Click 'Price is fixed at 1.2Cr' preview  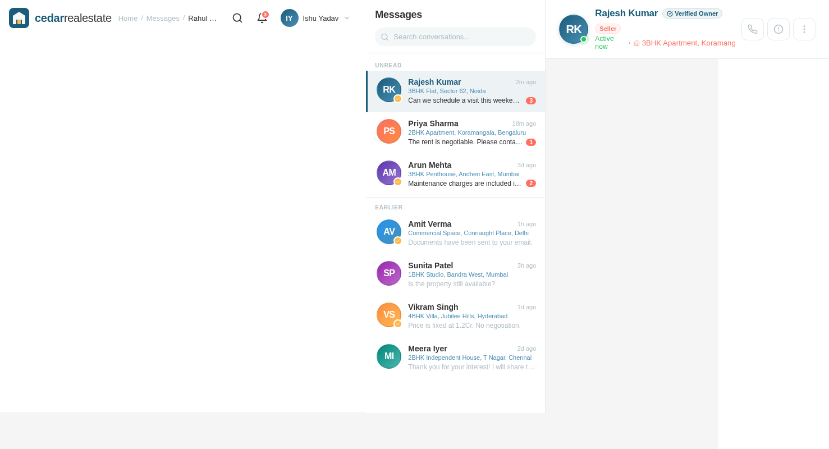pos(464,326)
